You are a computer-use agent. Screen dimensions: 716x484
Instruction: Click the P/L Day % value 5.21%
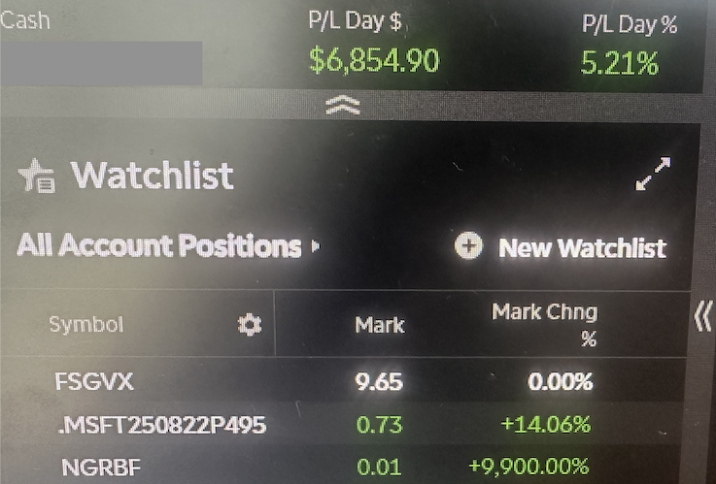point(620,63)
